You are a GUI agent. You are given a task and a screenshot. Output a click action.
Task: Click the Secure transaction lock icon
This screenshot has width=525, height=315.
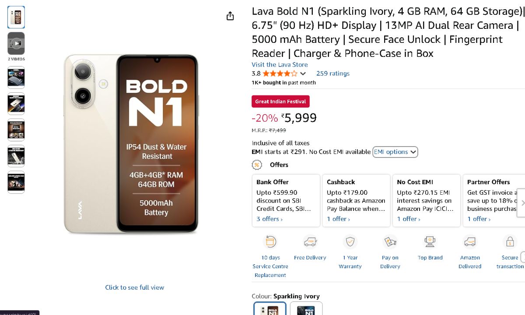coord(510,241)
